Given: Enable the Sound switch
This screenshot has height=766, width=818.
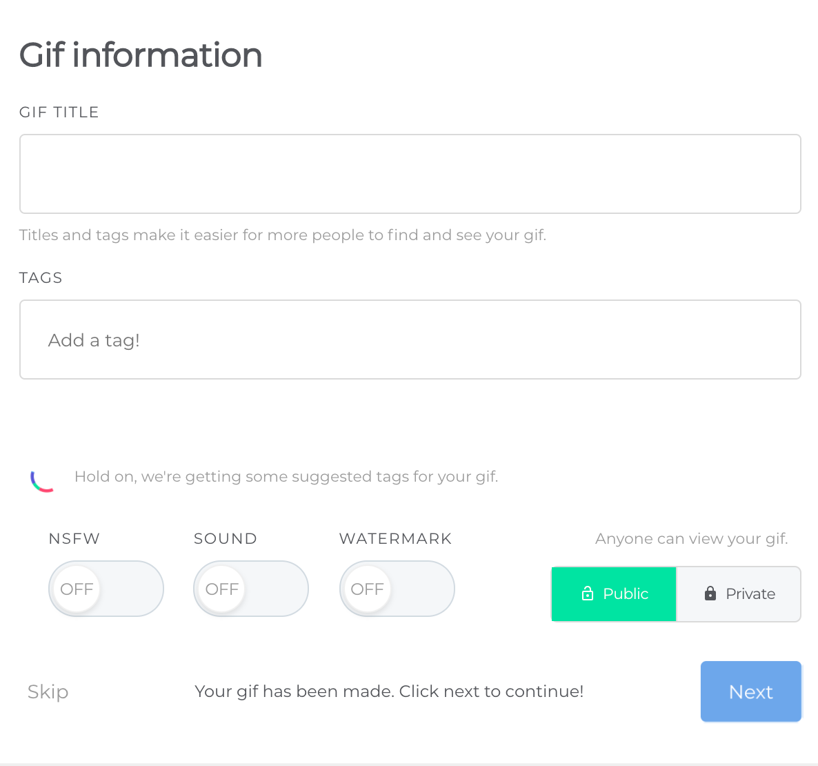Looking at the screenshot, I should [250, 589].
